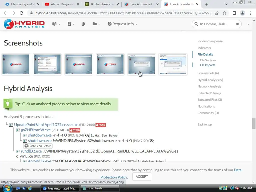
Task: Click Back to top link
Action: pyautogui.click(x=204, y=124)
